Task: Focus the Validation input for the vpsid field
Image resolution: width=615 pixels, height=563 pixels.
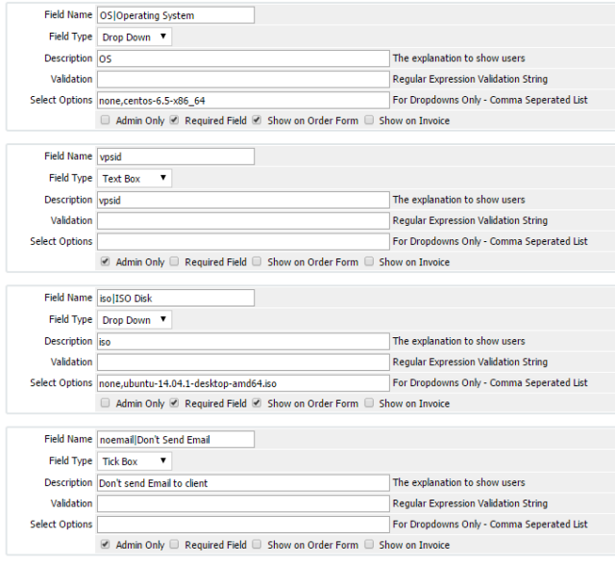Action: [x=243, y=221]
